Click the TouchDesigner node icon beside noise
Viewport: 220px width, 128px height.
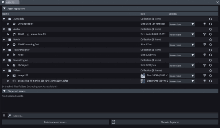click(x=14, y=55)
